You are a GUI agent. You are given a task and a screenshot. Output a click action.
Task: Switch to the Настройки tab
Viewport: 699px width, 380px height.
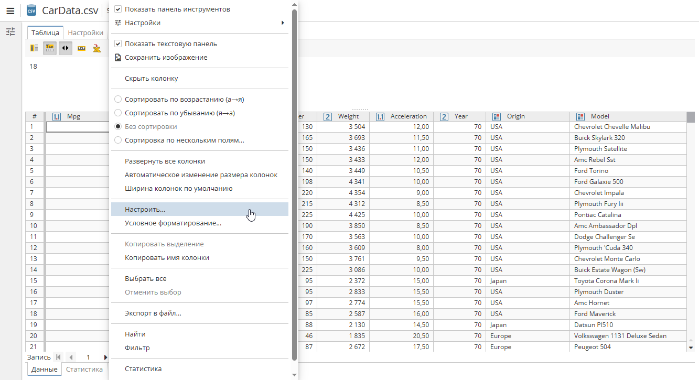click(x=85, y=32)
